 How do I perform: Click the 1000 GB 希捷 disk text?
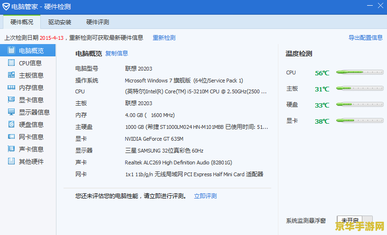coord(196,127)
